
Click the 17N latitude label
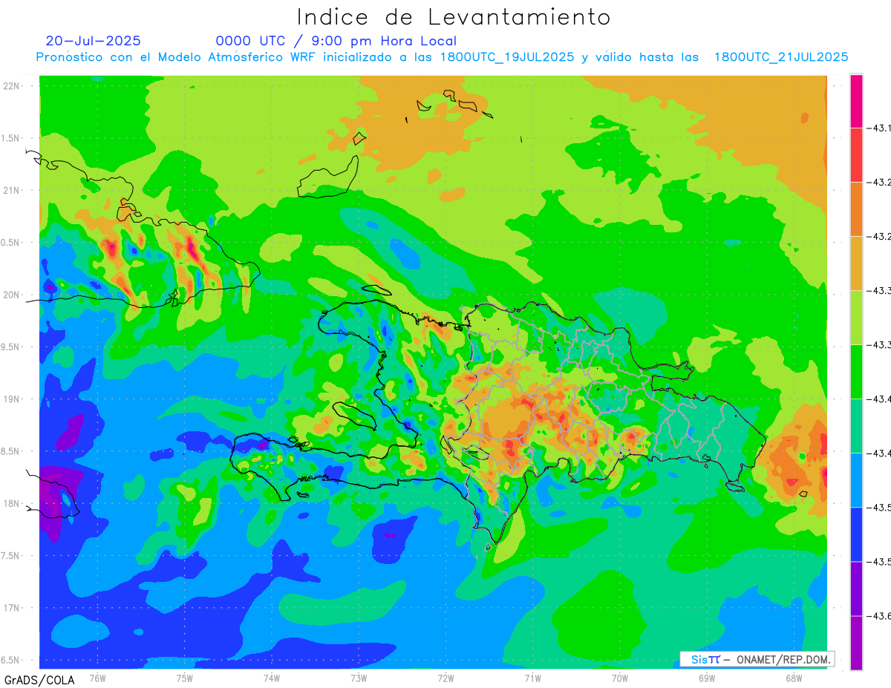point(13,608)
